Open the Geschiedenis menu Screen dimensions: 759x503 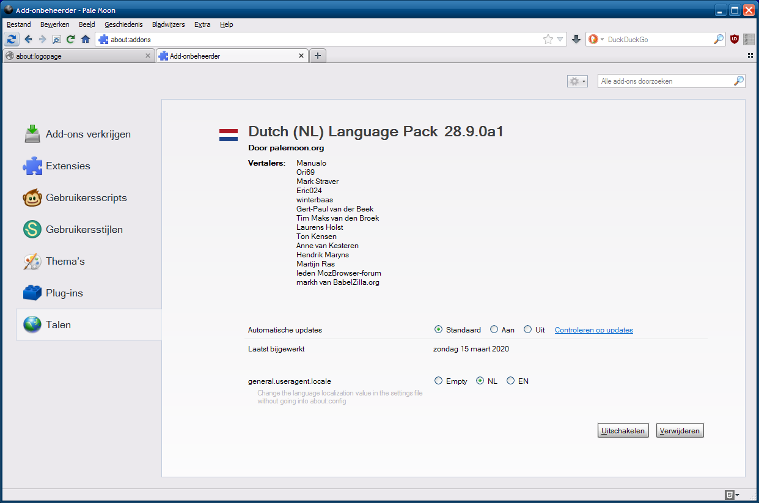tap(123, 24)
